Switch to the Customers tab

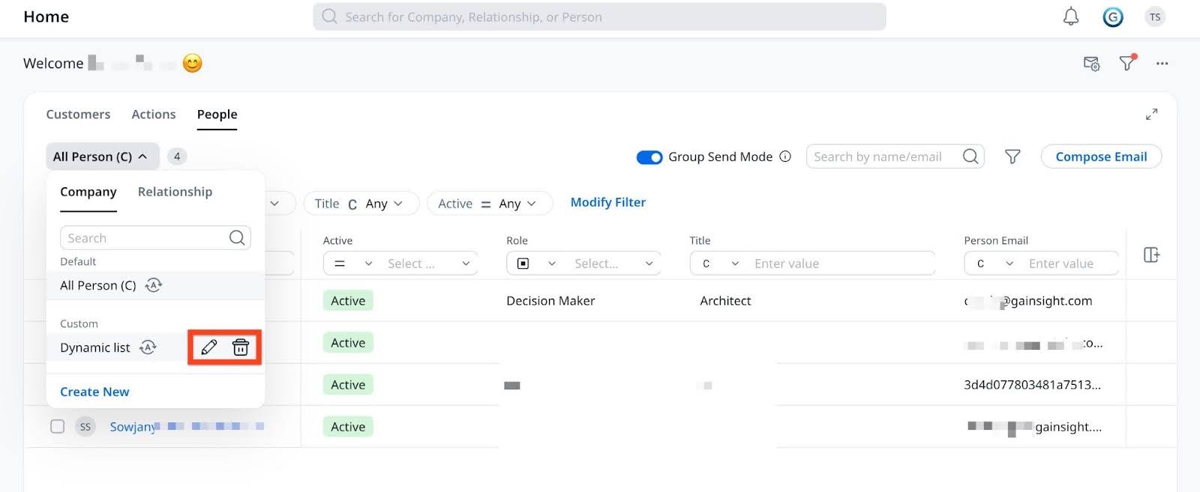coord(78,114)
